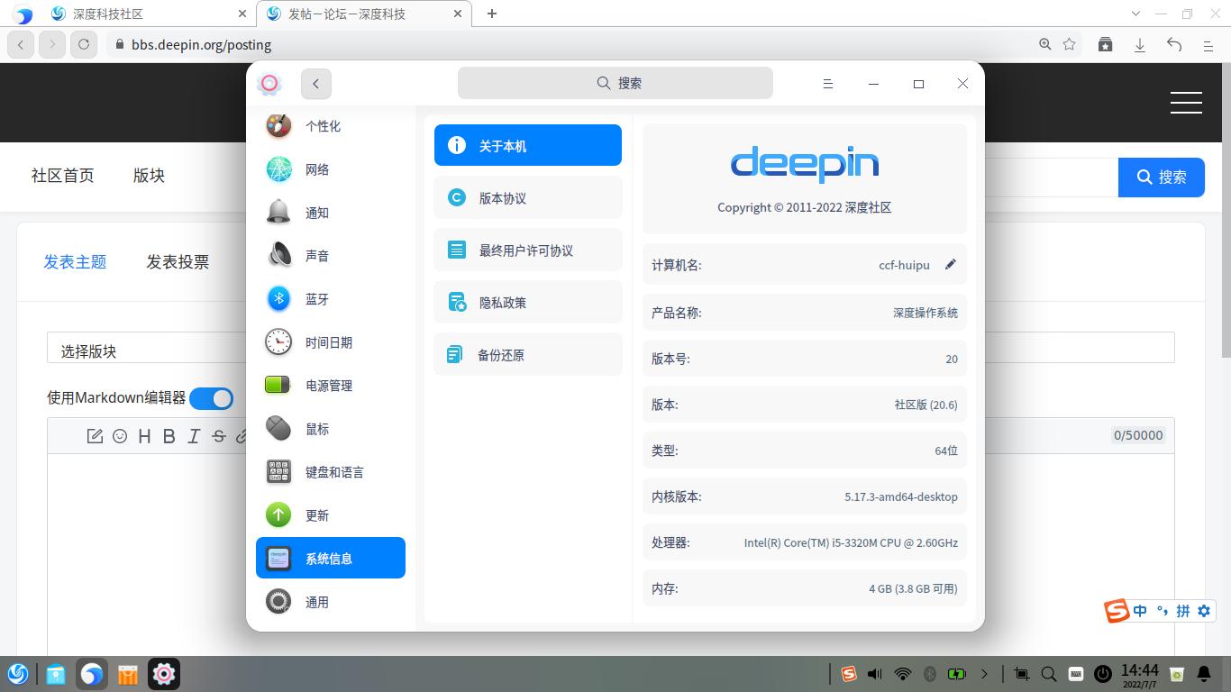Viewport: 1231px width, 692px height.
Task: Open the Sogou input method tray icon
Action: pos(848,673)
